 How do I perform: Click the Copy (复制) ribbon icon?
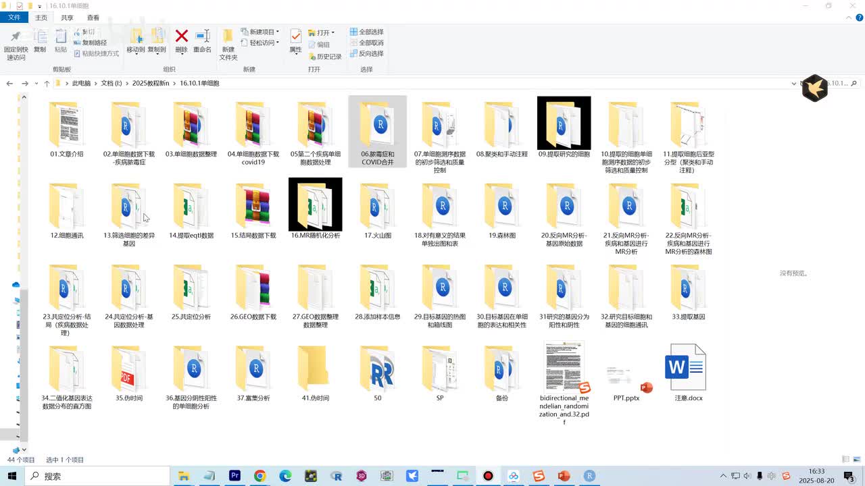(x=40, y=38)
